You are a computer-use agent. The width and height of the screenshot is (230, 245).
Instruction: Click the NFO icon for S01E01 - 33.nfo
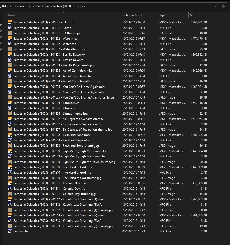[10, 28]
